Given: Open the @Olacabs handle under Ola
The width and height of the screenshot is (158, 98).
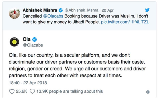Looking at the screenshot, I should tap(33, 45).
